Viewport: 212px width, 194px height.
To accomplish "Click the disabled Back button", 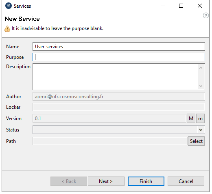I will [x=69, y=181].
